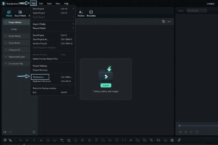Collapse the Project Media section
The width and height of the screenshot is (218, 145).
(6, 22)
